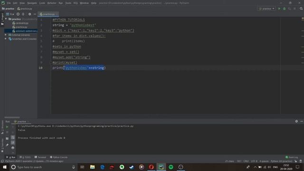
Task: Click the locate-file target icon in Project panel
Action: click(18, 14)
